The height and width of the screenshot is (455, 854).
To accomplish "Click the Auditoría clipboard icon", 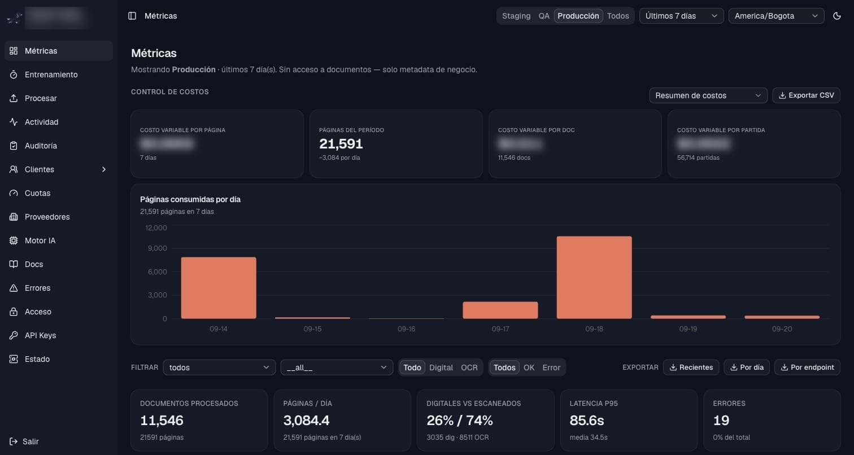I will 14,146.
